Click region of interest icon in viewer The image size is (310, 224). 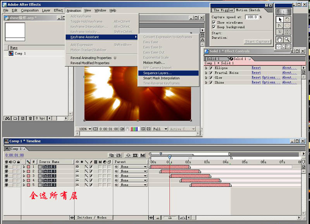pos(143,129)
